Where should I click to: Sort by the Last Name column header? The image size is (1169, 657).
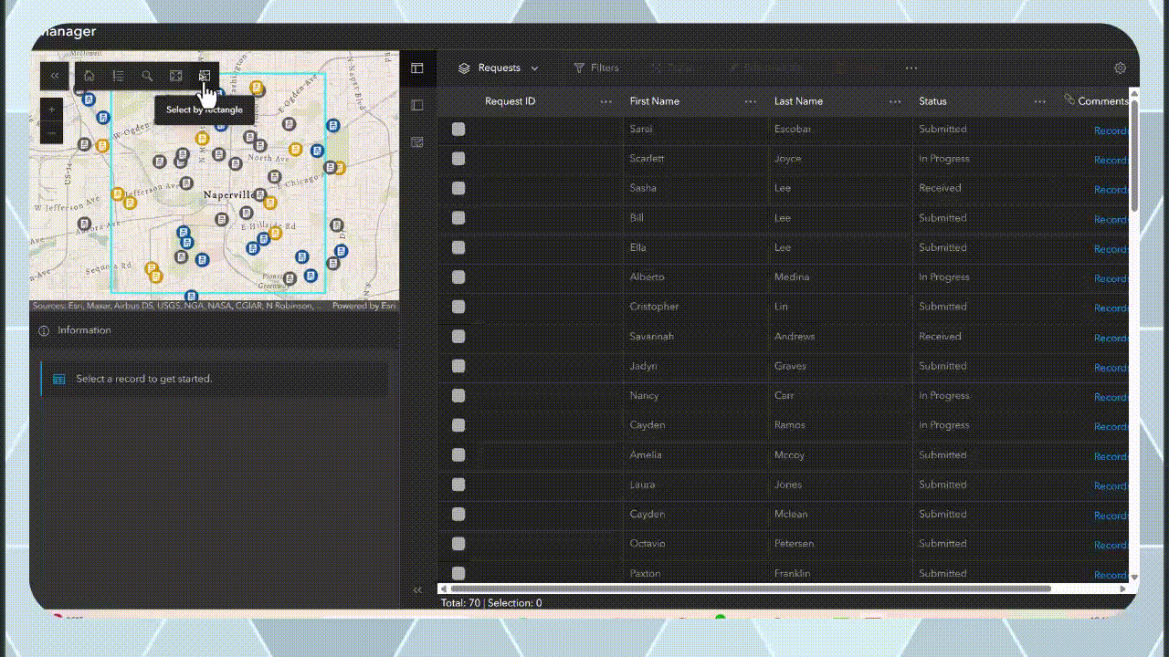click(798, 101)
